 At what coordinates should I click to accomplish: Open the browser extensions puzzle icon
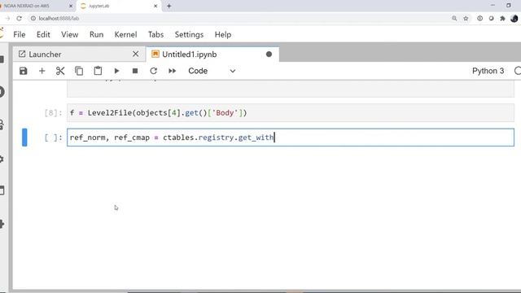coord(502,19)
